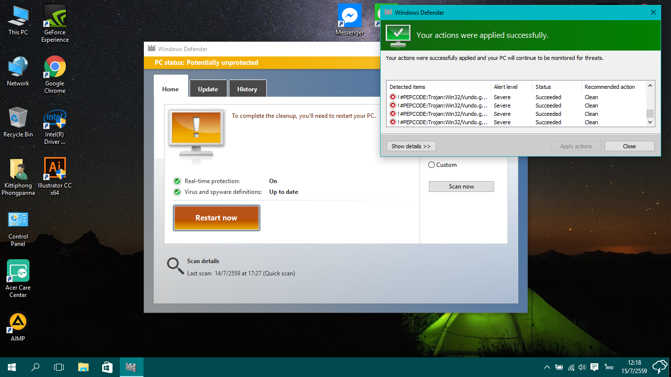Open the This PC desktop icon
Viewport: 671px width, 377px height.
pyautogui.click(x=18, y=20)
